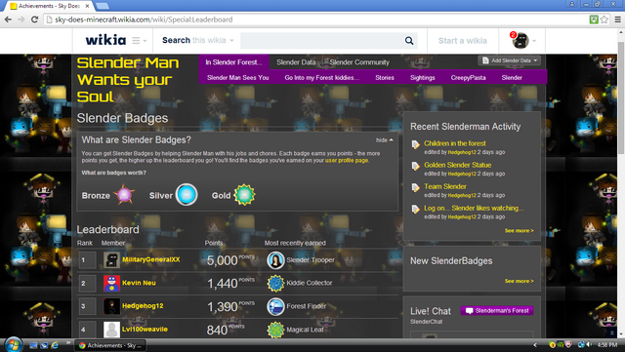Open Kevin Neu profile link
The width and height of the screenshot is (625, 352).
pos(139,283)
